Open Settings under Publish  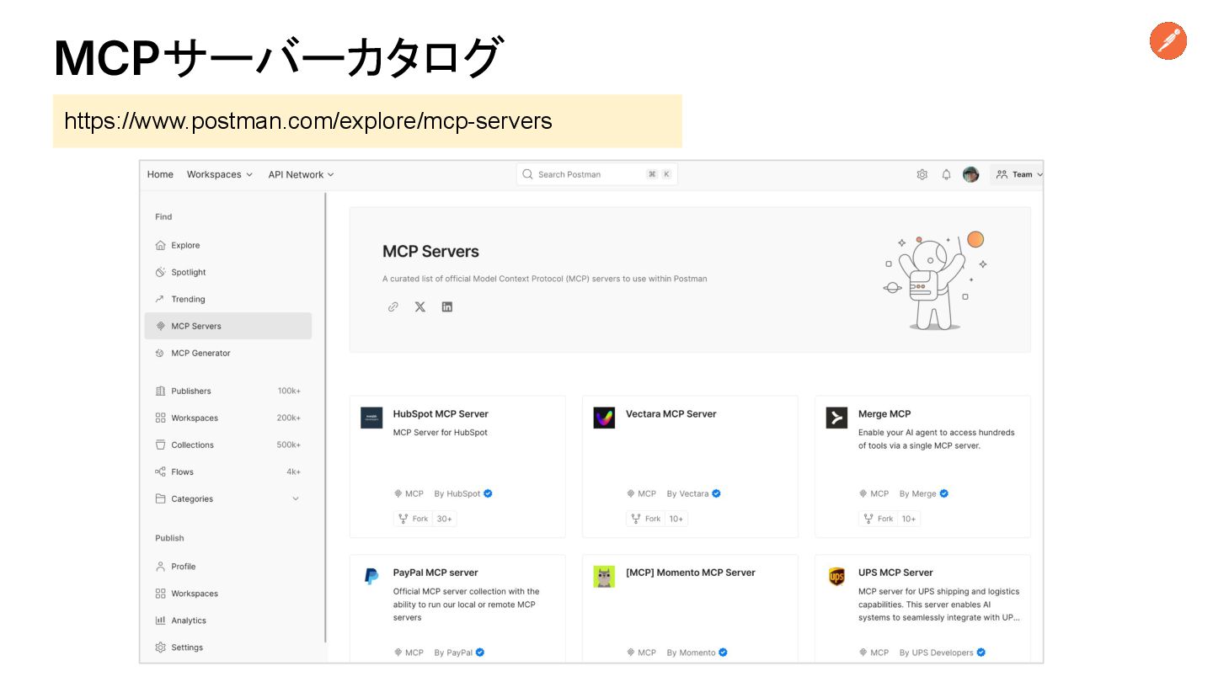228,647
